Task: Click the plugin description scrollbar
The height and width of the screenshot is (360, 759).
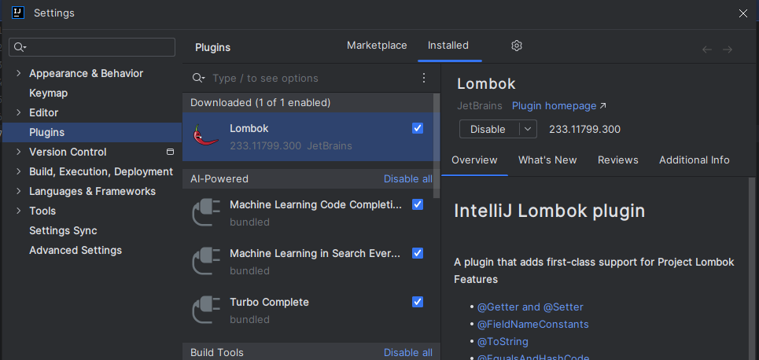Action: tap(751, 269)
